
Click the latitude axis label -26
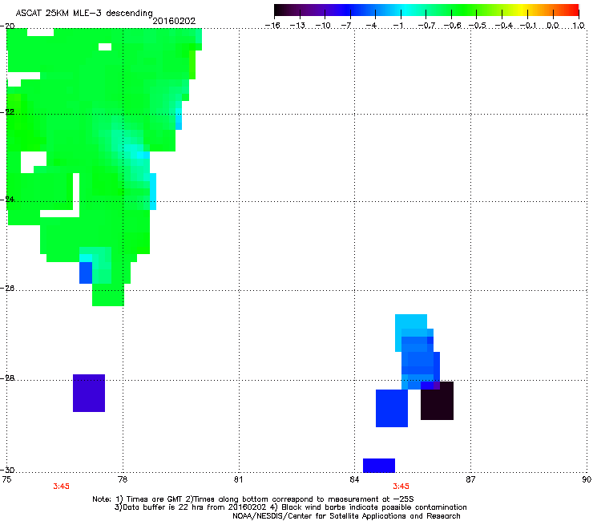[8, 289]
